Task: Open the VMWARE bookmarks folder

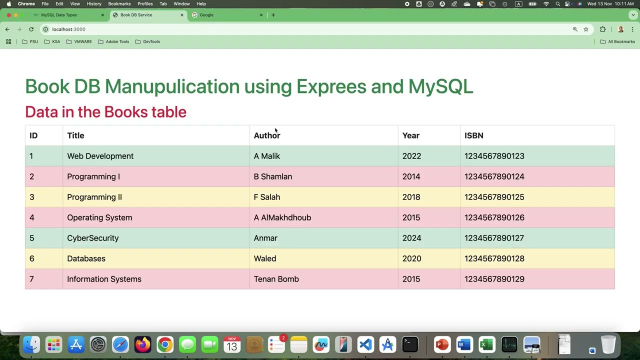Action: [x=79, y=41]
